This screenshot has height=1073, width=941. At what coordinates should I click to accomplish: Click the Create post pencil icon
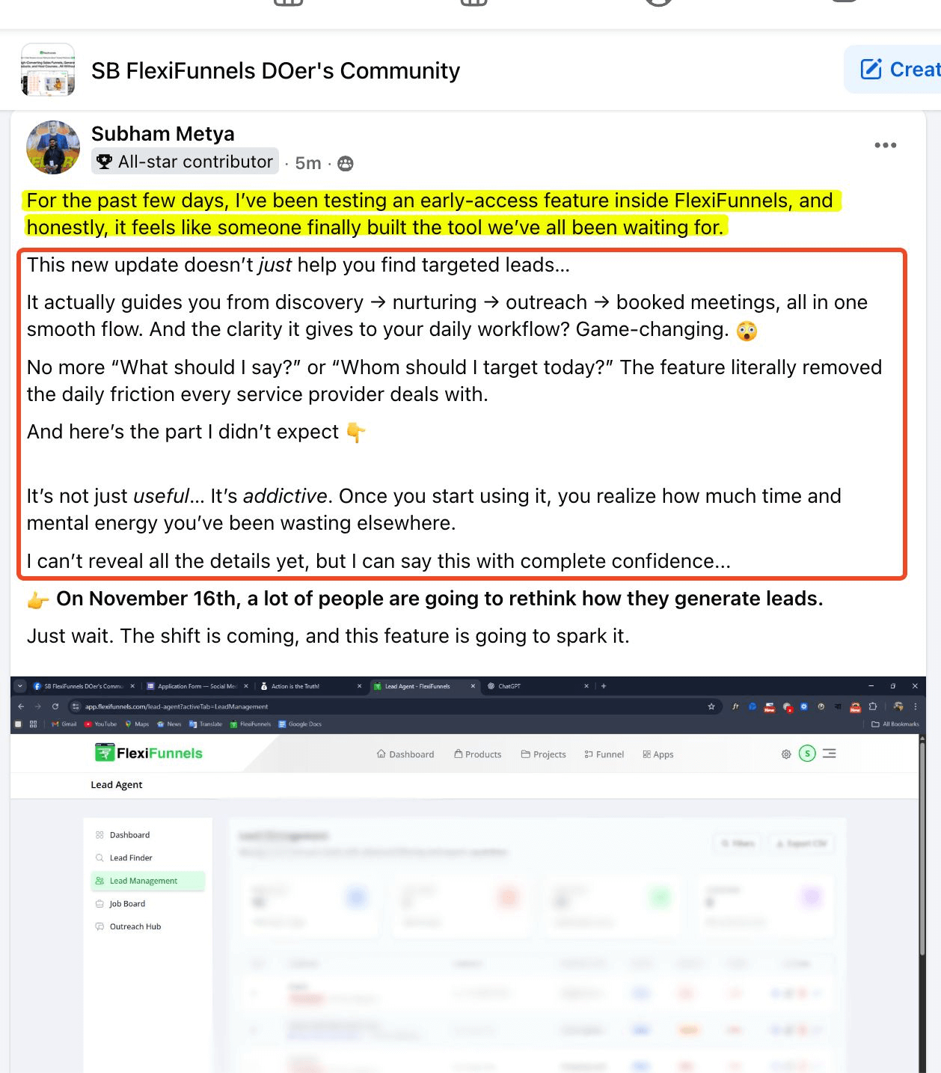[871, 70]
